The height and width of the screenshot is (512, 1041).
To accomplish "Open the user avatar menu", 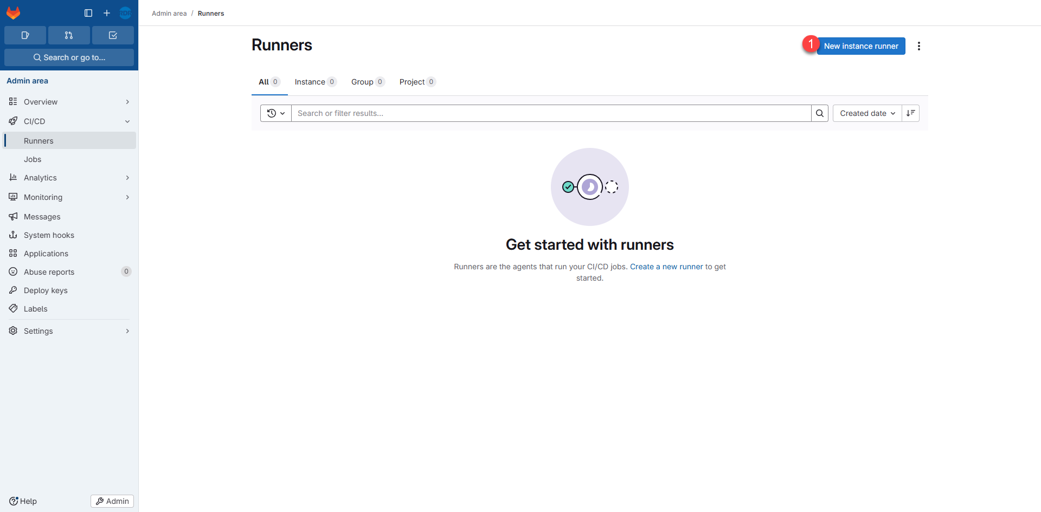I will [x=125, y=13].
